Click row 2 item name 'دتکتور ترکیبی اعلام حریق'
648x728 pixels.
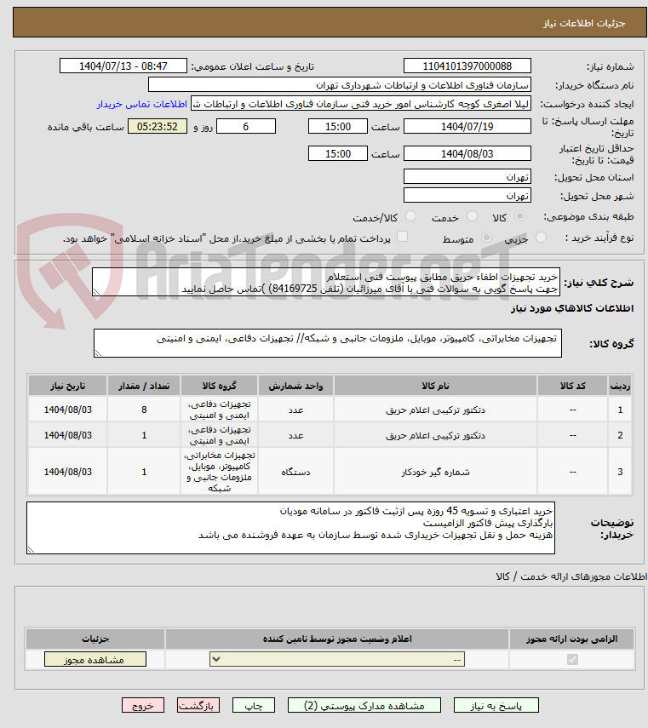pos(435,435)
